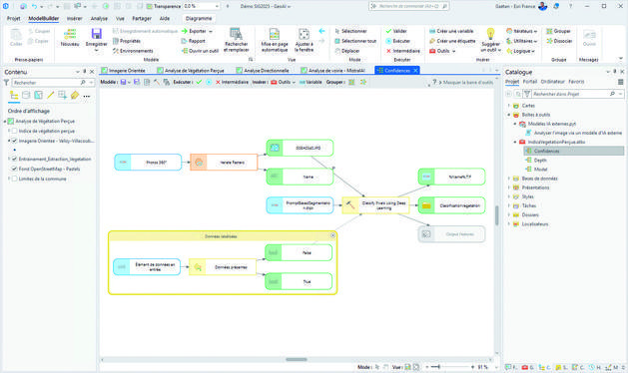This screenshot has height=373, width=628.
Task: Open the Transparence percentage dropdown
Action: 217,6
